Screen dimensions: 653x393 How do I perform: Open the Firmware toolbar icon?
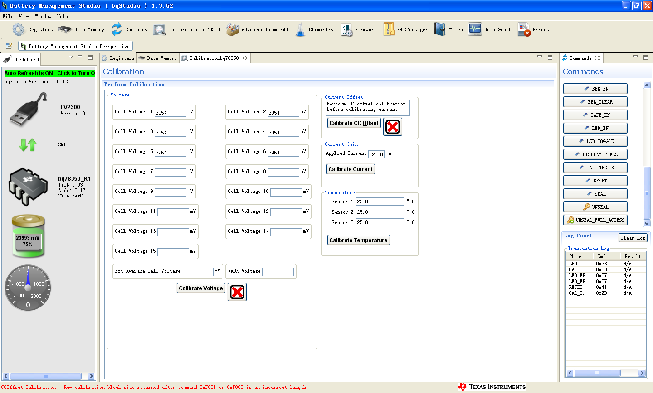347,30
